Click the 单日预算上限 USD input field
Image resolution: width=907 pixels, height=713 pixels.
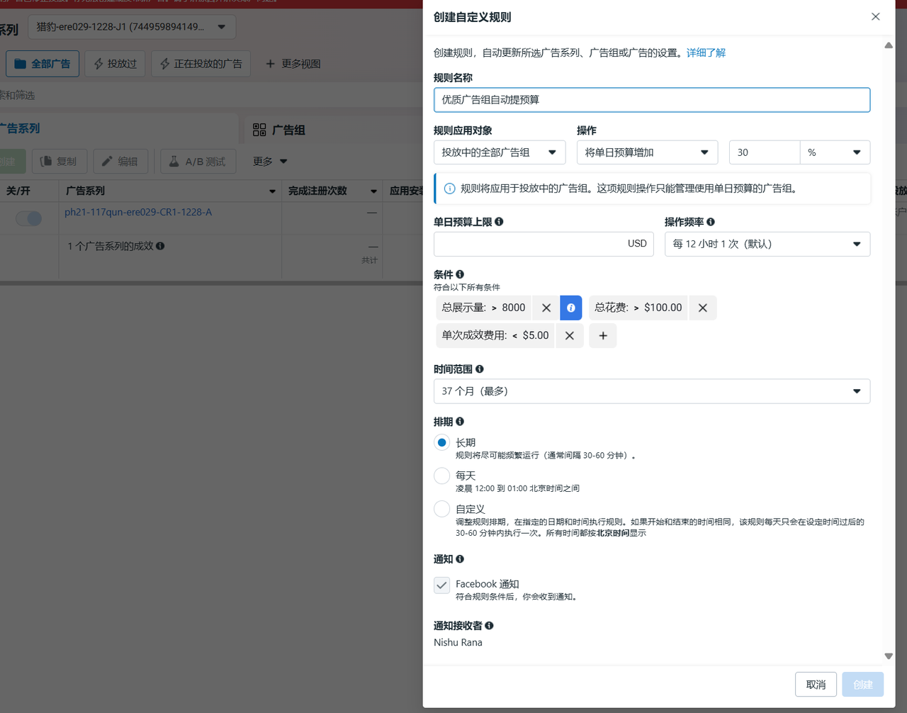pos(528,244)
